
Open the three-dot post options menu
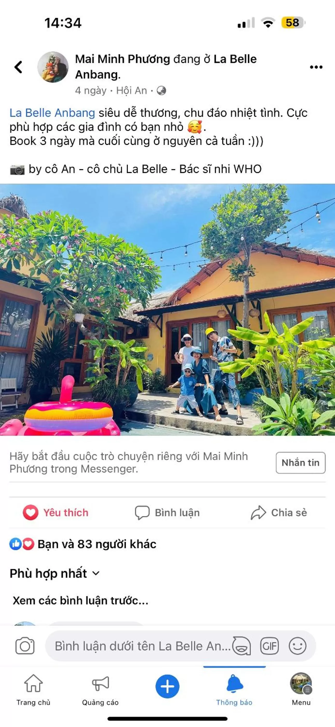pos(316,67)
